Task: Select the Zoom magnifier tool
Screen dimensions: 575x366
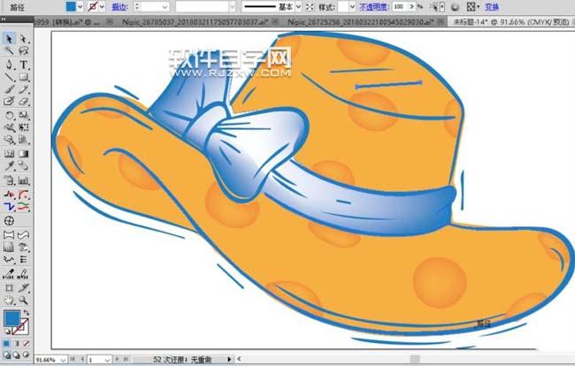Action: (x=24, y=300)
